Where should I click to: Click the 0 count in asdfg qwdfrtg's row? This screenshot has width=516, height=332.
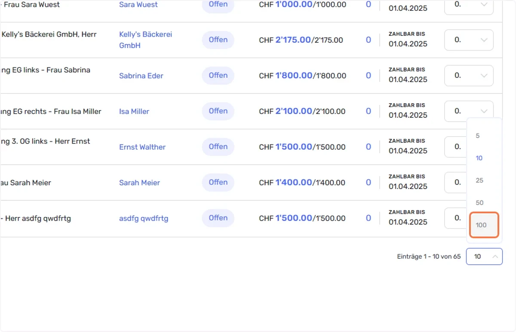(x=369, y=218)
